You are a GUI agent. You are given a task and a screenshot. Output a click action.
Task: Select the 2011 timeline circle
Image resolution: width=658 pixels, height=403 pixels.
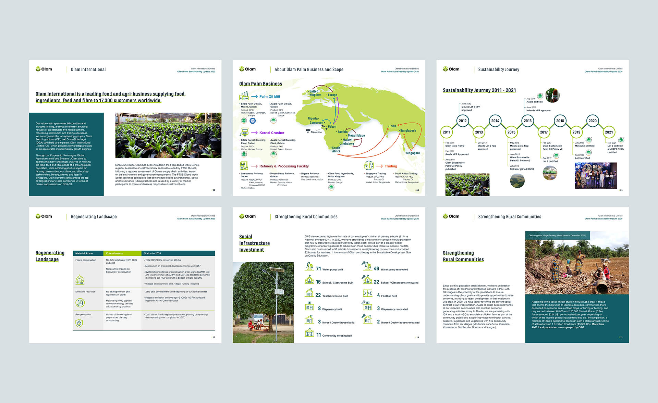[447, 132]
